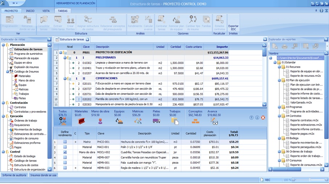Select the Mano de obra filter icon
The height and width of the screenshot is (184, 329).
click(100, 121)
